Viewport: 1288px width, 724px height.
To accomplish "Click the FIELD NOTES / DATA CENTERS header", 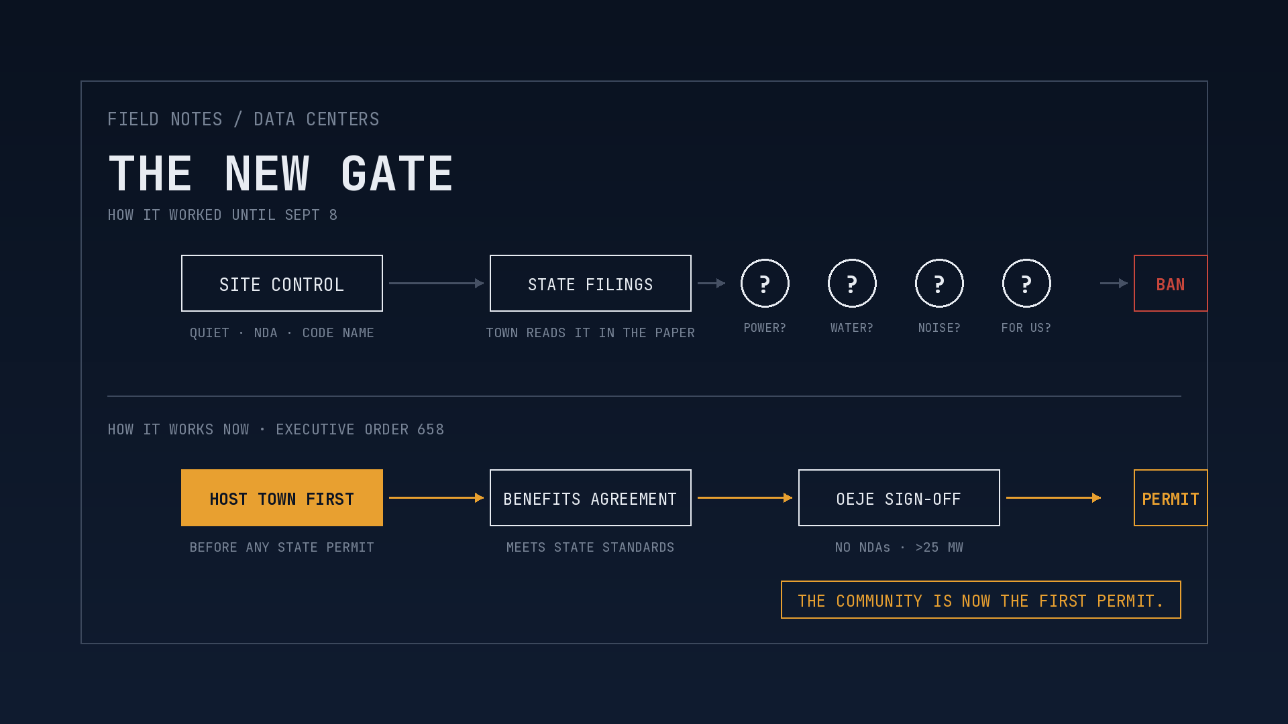I will 244,119.
